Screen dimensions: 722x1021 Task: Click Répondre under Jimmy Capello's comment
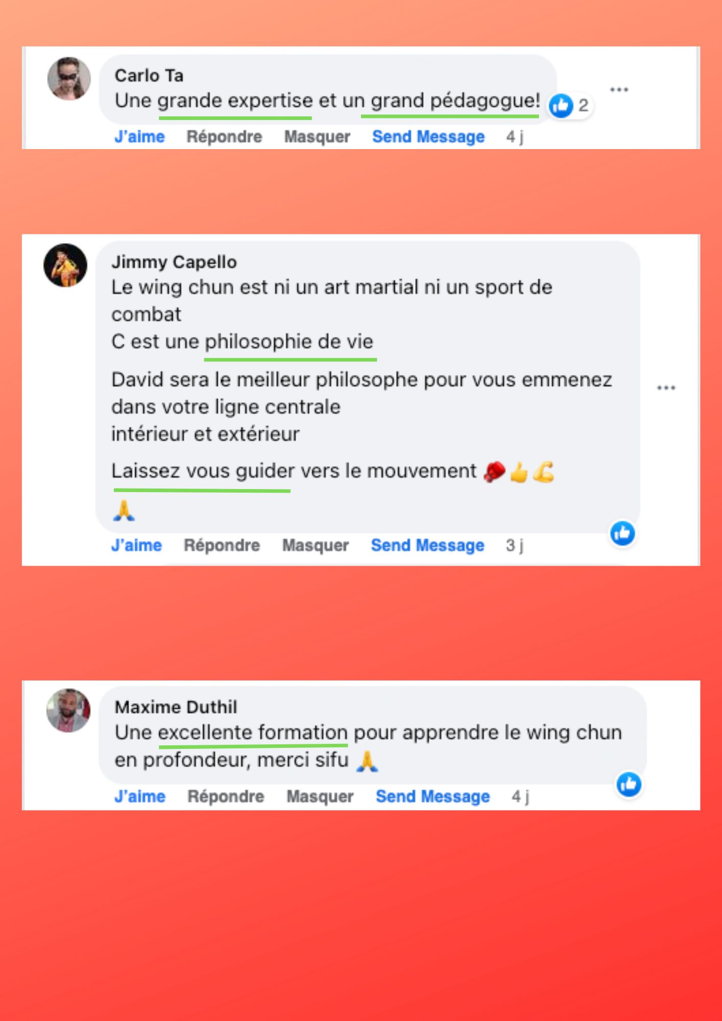tap(222, 545)
